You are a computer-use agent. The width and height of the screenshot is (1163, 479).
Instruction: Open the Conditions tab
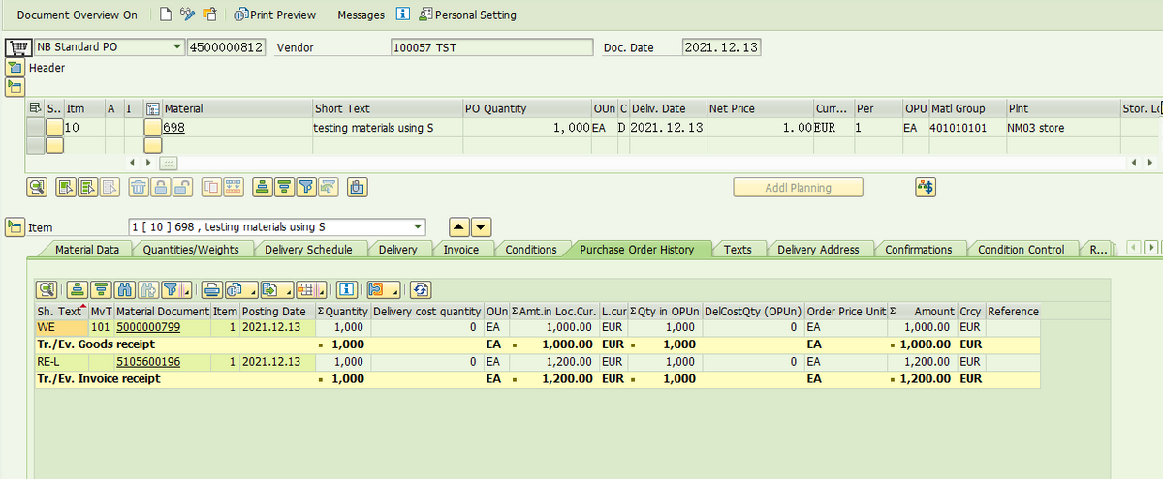531,250
